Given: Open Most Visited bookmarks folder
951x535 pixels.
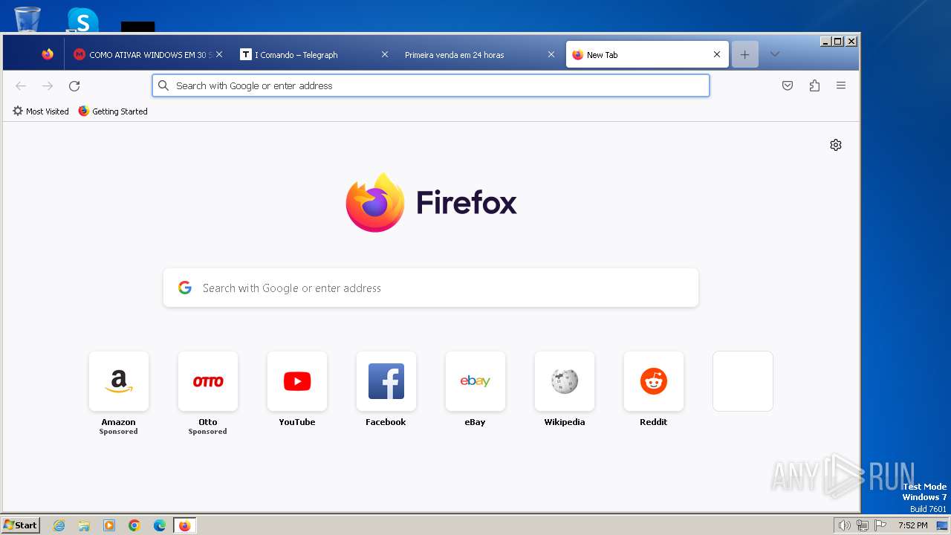Looking at the screenshot, I should click(41, 111).
